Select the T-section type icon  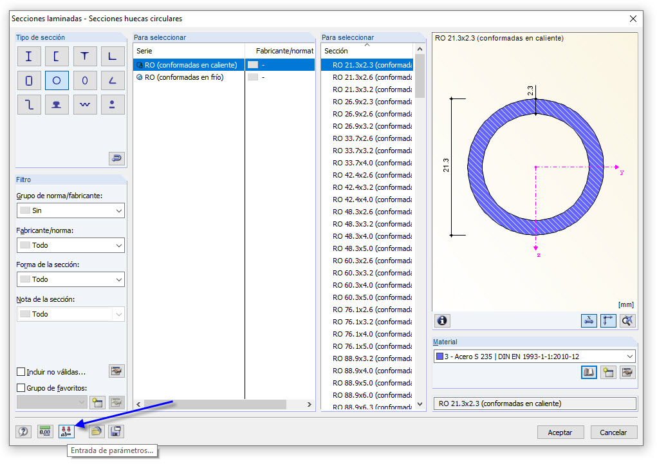pos(85,56)
